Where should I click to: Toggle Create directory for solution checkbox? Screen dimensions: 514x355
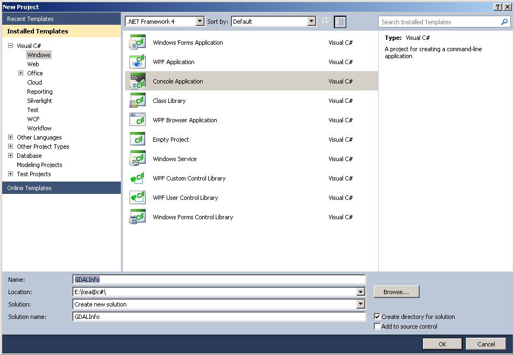(x=377, y=316)
